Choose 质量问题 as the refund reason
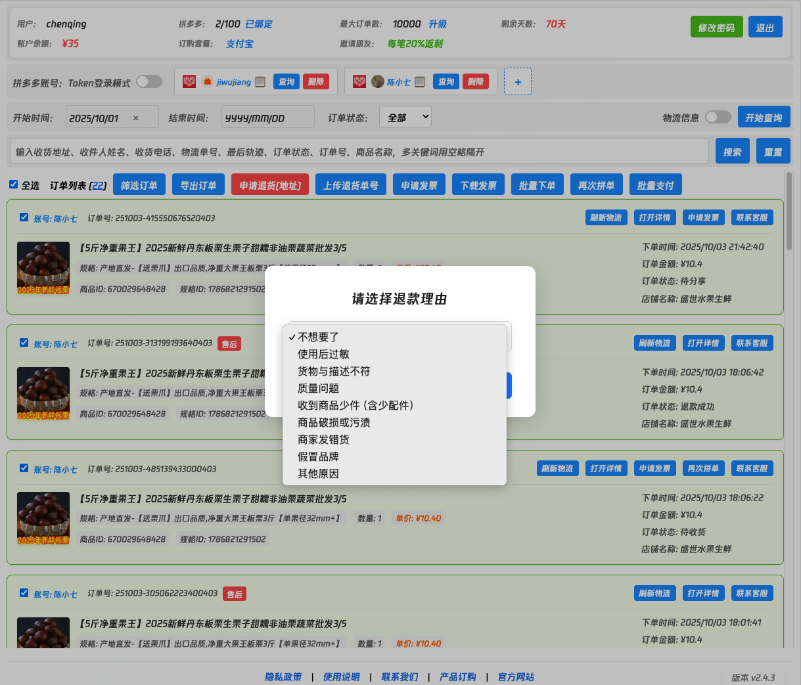 point(319,388)
